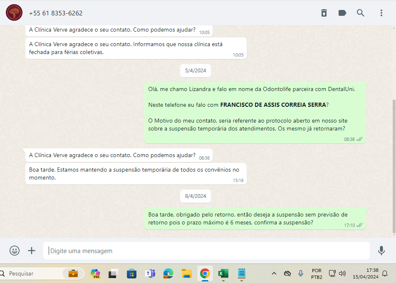Start voice message recording
The image size is (396, 283).
coord(381,251)
